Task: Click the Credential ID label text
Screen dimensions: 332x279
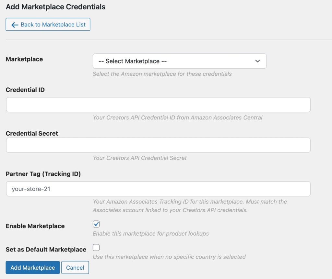Action: pyautogui.click(x=25, y=90)
